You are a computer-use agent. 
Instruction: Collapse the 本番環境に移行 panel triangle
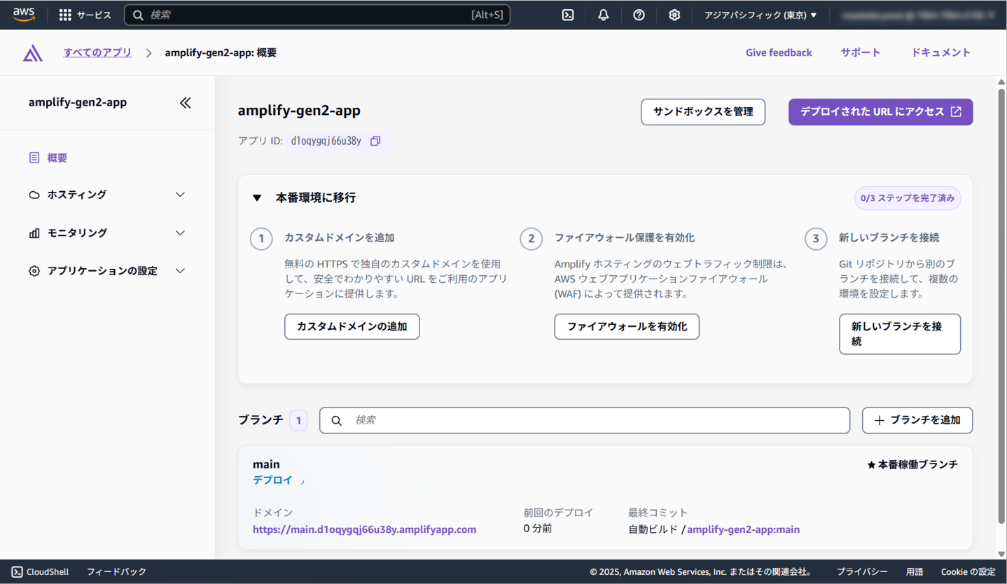pyautogui.click(x=257, y=198)
